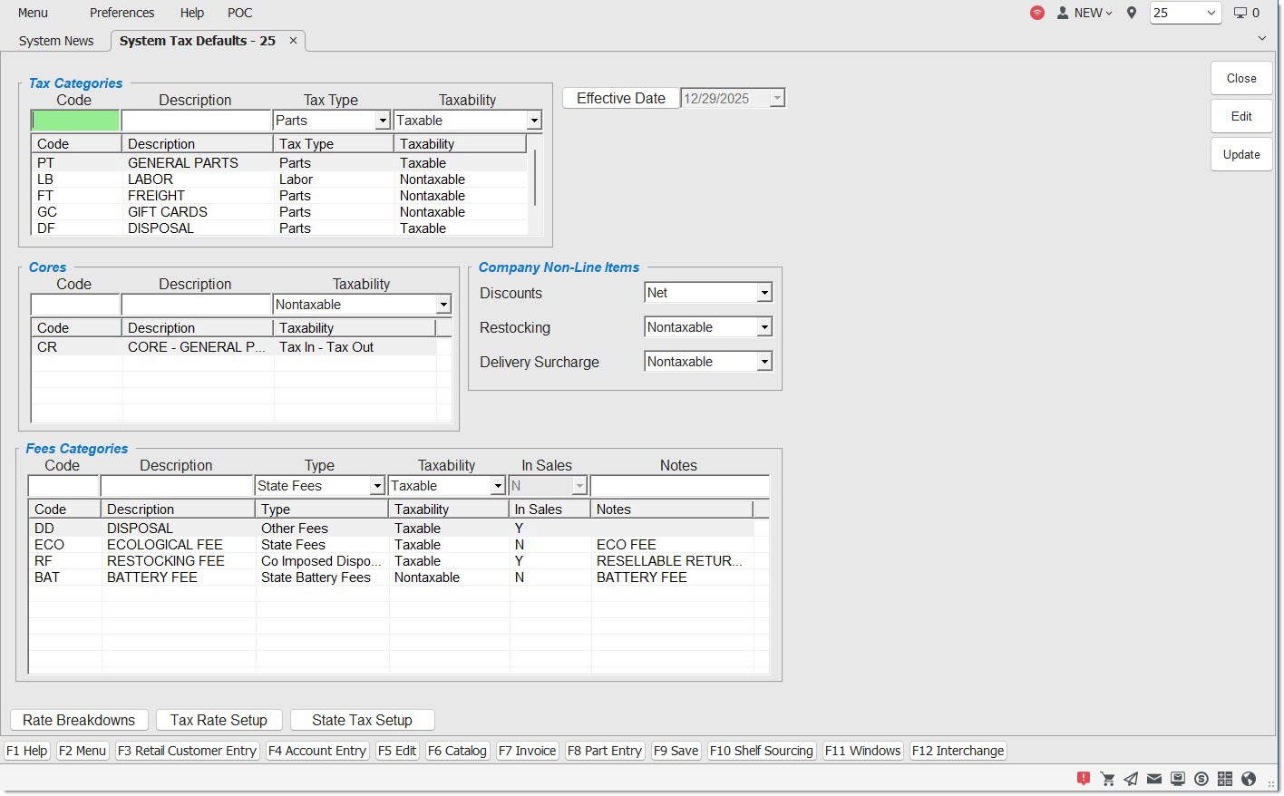The image size is (1284, 796).
Task: Click the paper plane send icon
Action: point(1131,779)
